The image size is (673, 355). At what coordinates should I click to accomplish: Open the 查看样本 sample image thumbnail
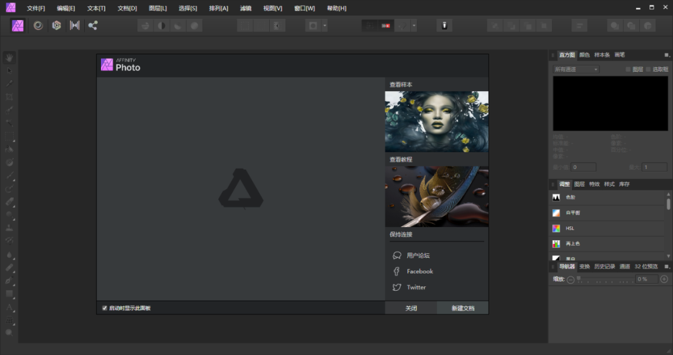(x=436, y=121)
